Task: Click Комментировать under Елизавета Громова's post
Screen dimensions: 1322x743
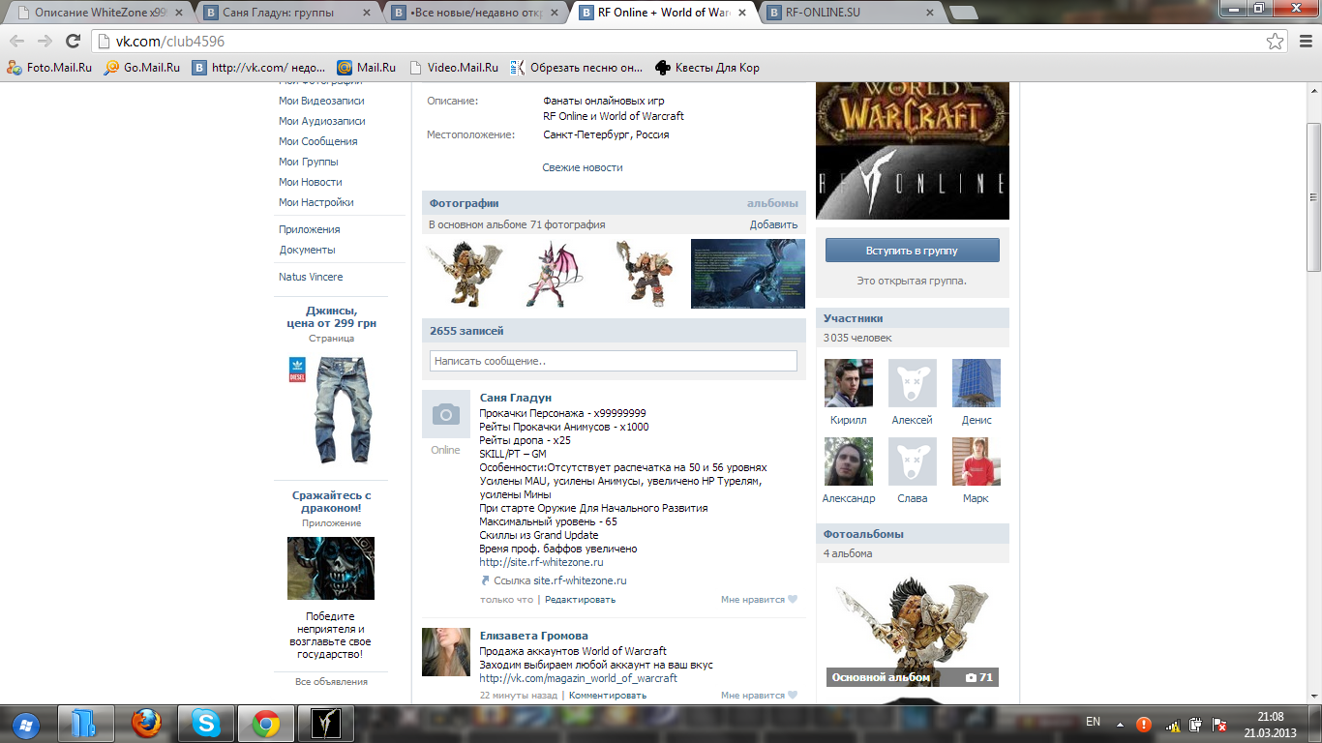Action: point(608,696)
